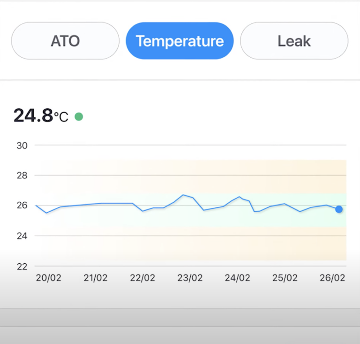Pick the 25/02 date label
360x344 pixels.
point(285,278)
